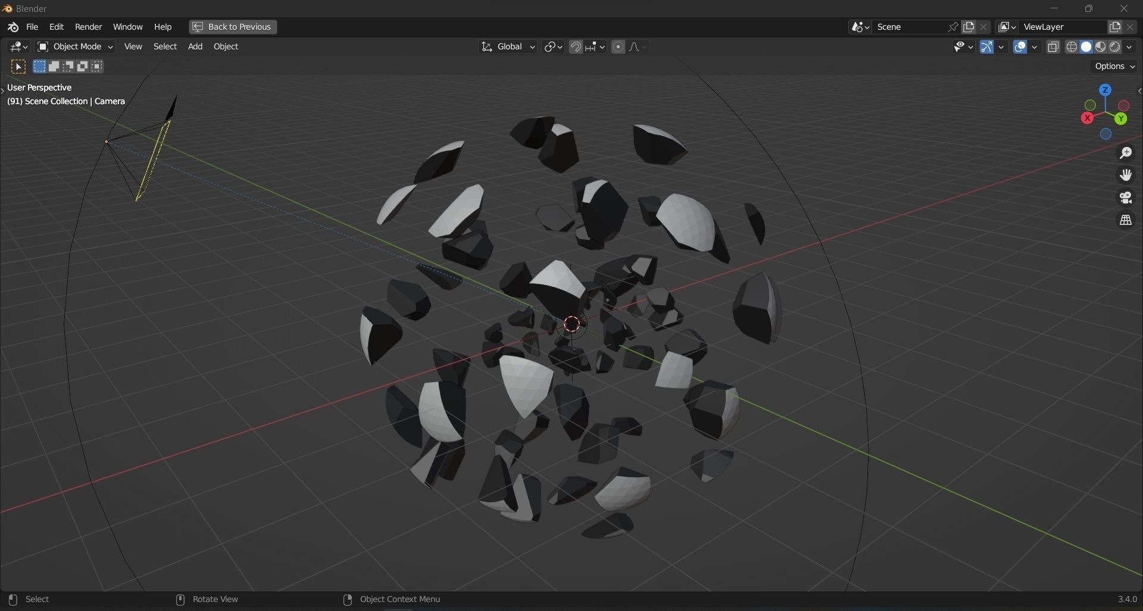Choose Intersect existing selection mode
Image resolution: width=1143 pixels, height=611 pixels.
97,67
